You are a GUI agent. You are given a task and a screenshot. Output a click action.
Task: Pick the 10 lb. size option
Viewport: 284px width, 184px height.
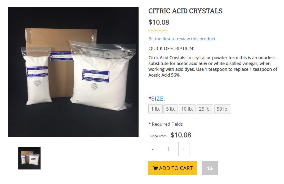(x=187, y=109)
